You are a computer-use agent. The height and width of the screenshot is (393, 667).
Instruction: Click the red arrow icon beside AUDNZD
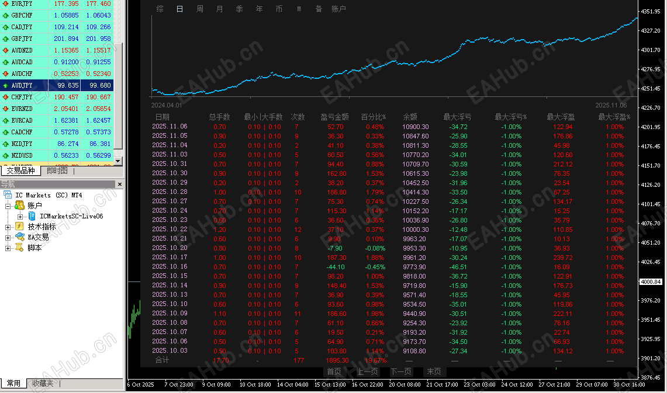[5, 50]
